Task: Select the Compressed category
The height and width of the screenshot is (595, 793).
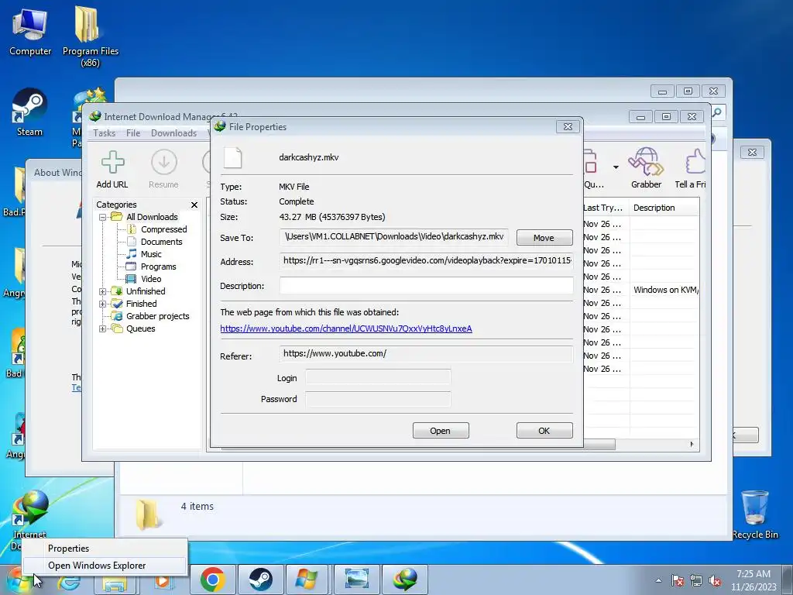Action: click(164, 229)
